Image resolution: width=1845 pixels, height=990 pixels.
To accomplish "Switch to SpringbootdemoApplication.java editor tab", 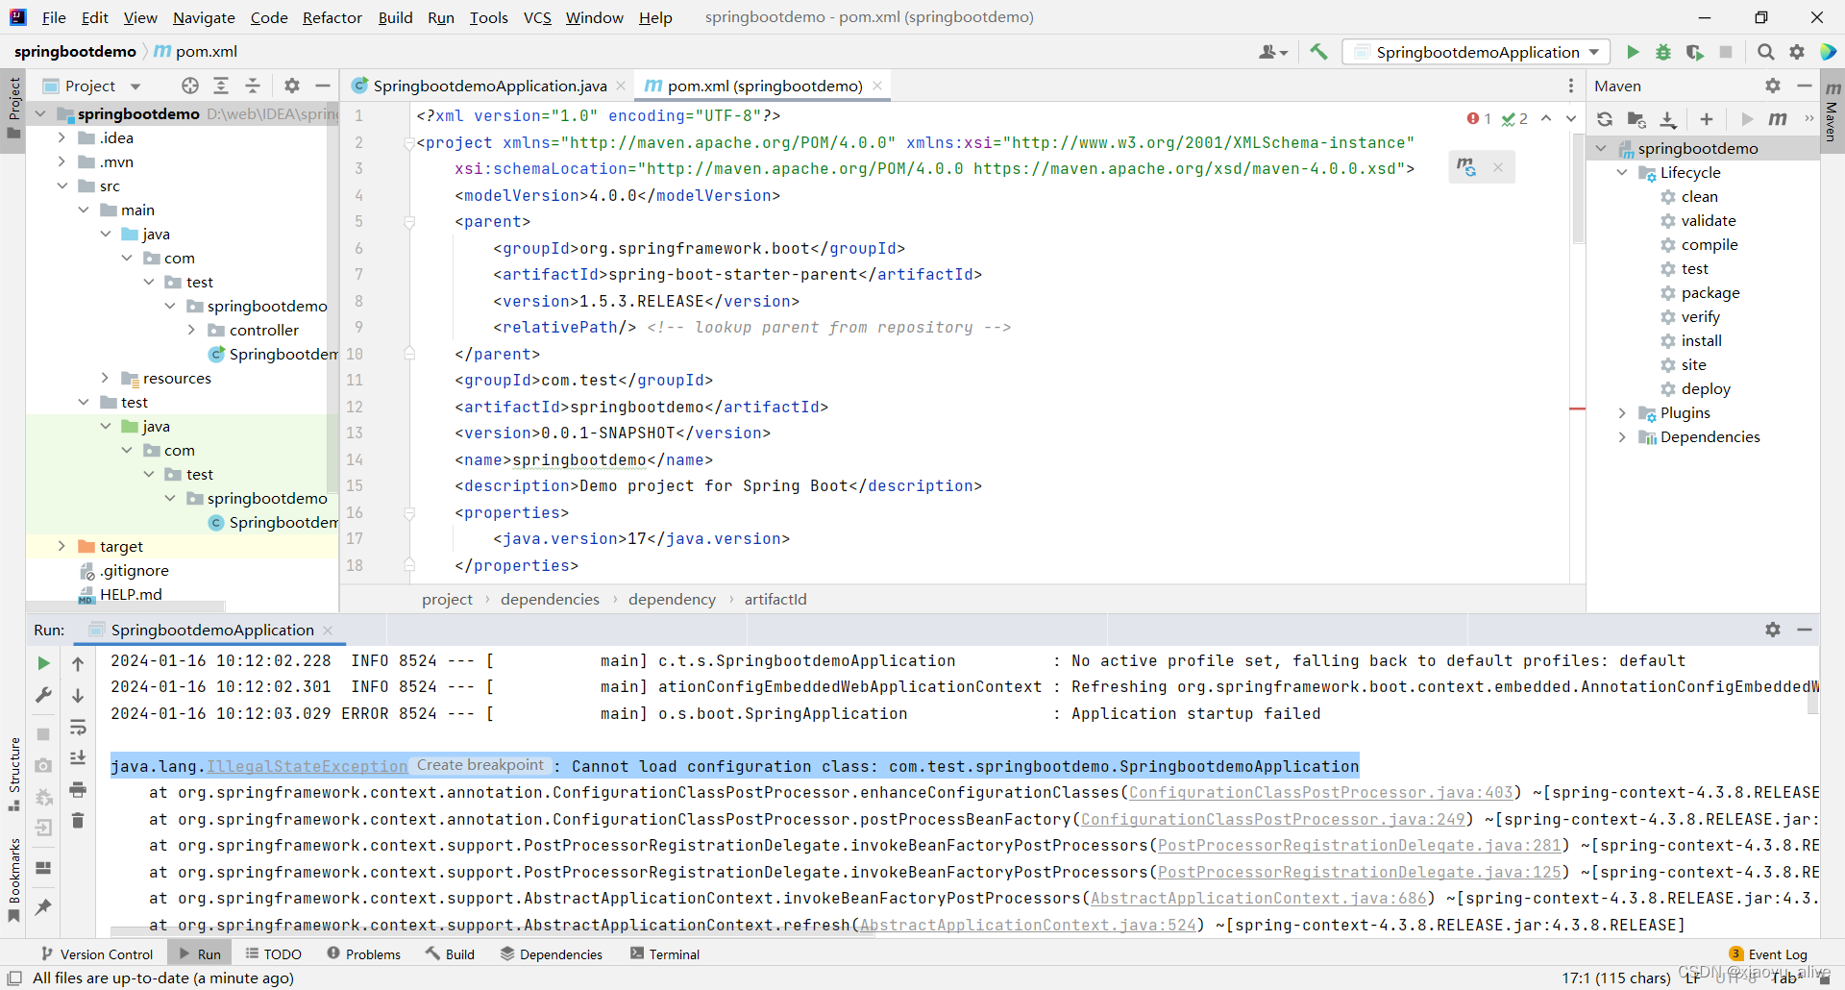I will click(489, 86).
